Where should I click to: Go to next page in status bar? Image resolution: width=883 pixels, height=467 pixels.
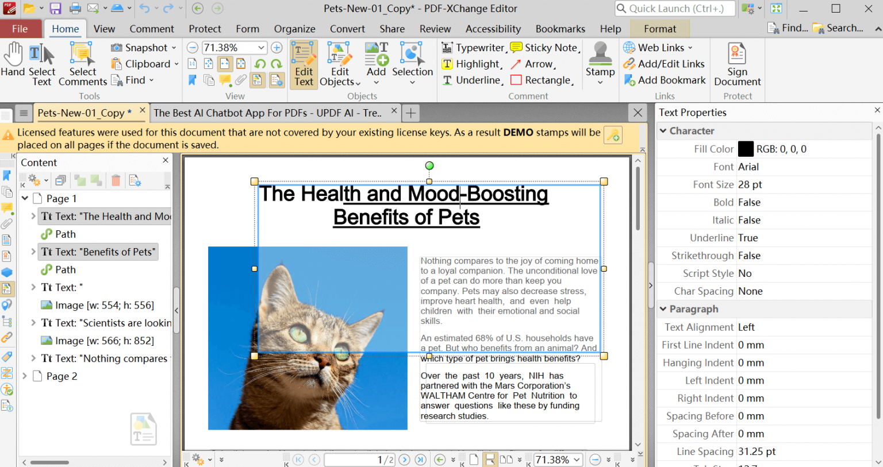[x=405, y=460]
